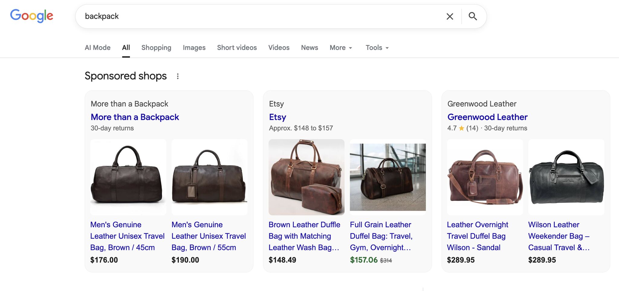View the black Wilson Leather Weekender image
Screen dimensions: 619x291
pos(566,177)
